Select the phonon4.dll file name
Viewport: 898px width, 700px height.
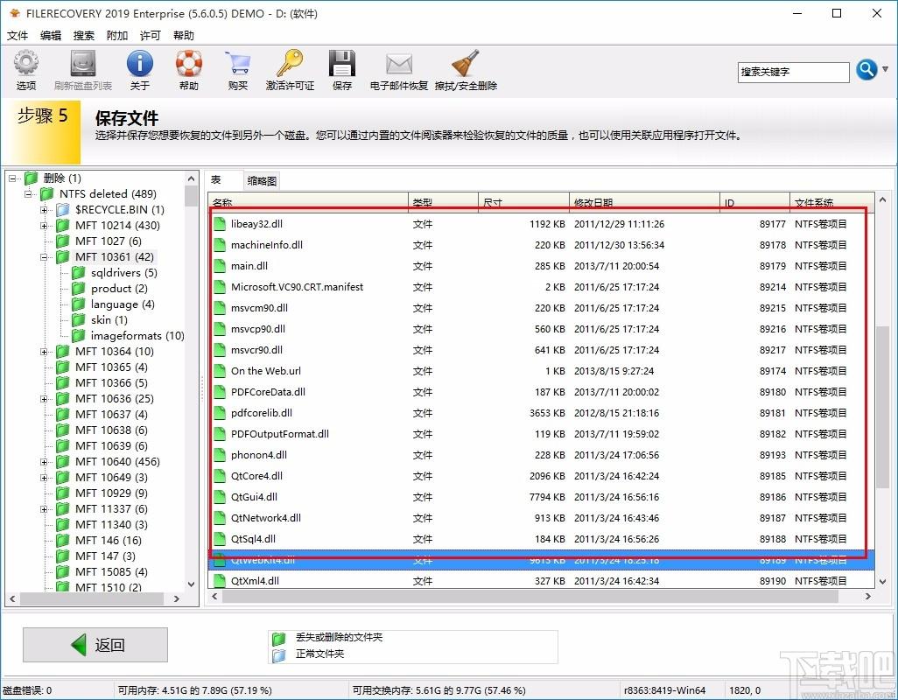click(x=259, y=455)
